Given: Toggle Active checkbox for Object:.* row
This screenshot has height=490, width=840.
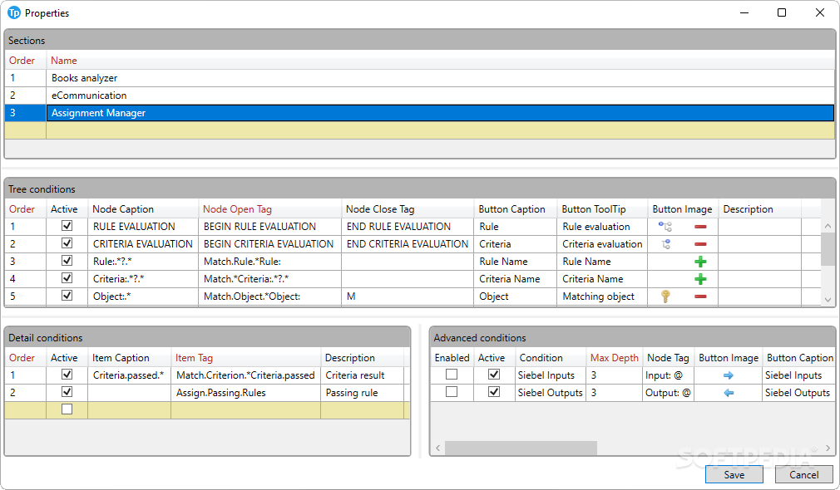Looking at the screenshot, I should pos(67,296).
